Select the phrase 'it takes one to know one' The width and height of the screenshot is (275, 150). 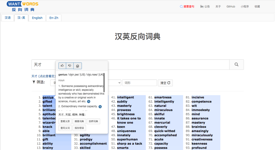coord(129,120)
